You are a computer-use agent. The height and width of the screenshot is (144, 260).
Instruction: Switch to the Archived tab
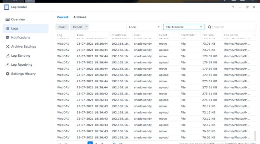pos(80,17)
